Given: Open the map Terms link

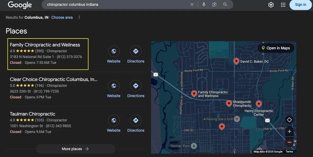Looking at the screenshot, I should (x=289, y=152).
